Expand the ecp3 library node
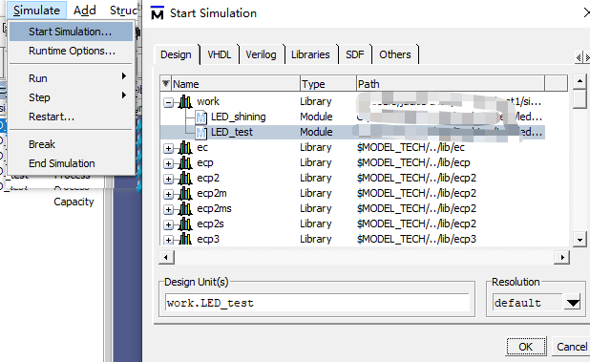This screenshot has width=590, height=362. pyautogui.click(x=169, y=240)
